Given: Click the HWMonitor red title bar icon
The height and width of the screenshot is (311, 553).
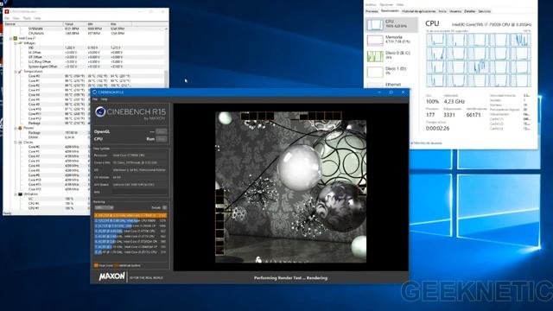Looking at the screenshot, I should pos(7,11).
